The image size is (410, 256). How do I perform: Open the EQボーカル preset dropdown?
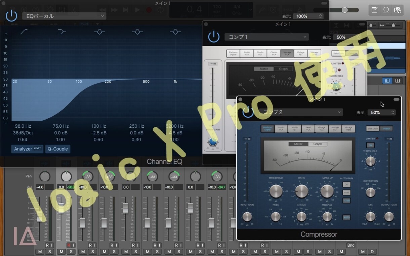pos(64,16)
